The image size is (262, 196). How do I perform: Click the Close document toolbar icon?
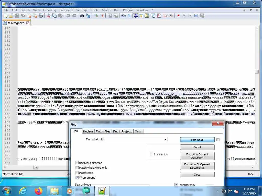coord(29,16)
